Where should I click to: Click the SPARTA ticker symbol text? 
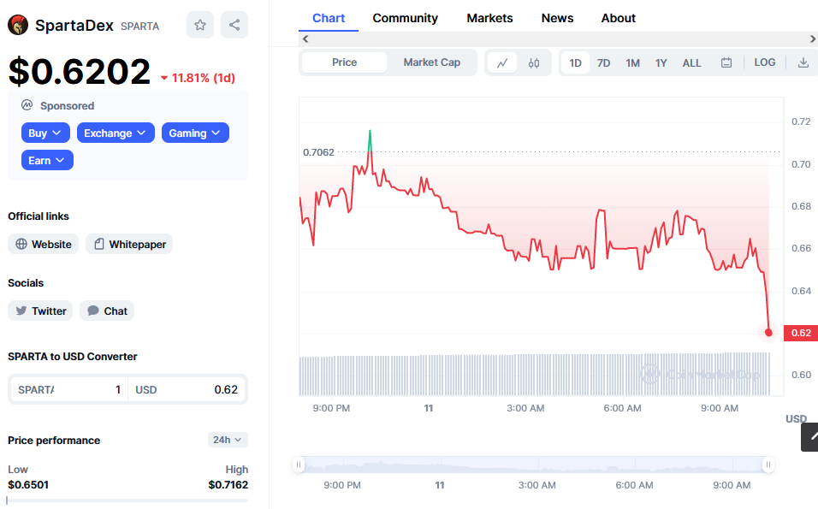pyautogui.click(x=139, y=26)
